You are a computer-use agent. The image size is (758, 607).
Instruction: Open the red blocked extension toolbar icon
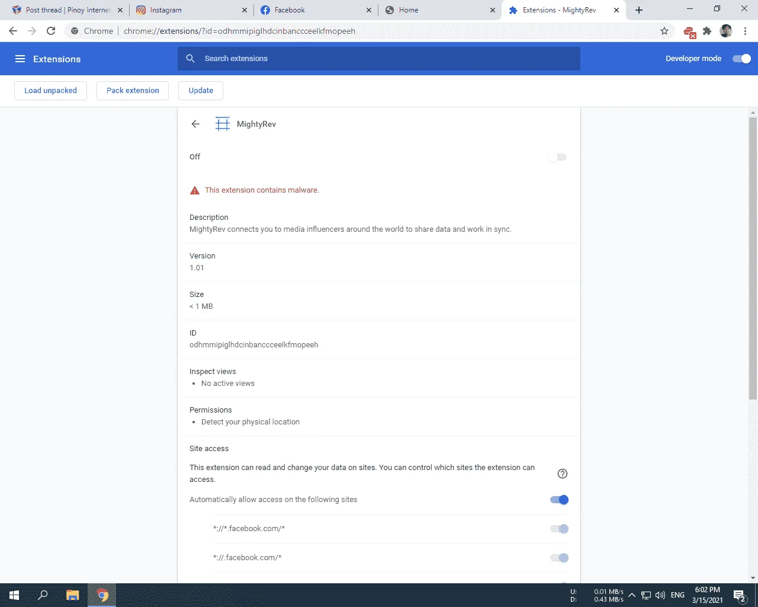tap(689, 32)
